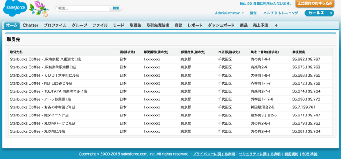Click address cell 内幸町1-1-7
The image size is (341, 159).
[x=260, y=83]
